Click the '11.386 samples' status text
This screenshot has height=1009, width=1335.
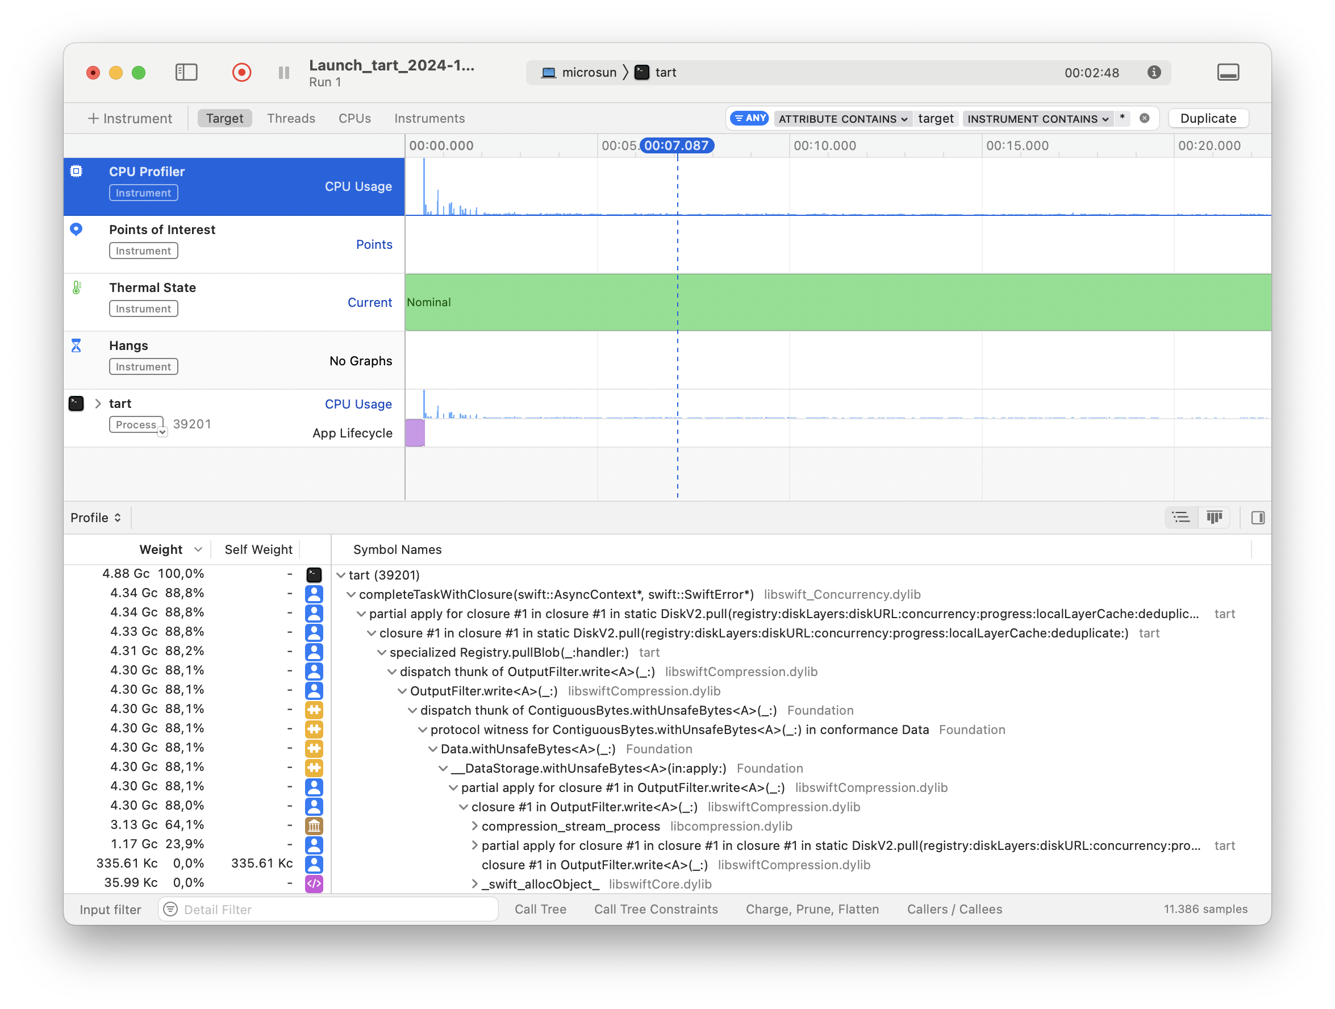point(1205,909)
